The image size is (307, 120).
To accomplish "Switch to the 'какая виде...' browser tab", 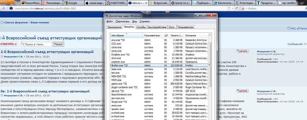I will click(x=95, y=3).
